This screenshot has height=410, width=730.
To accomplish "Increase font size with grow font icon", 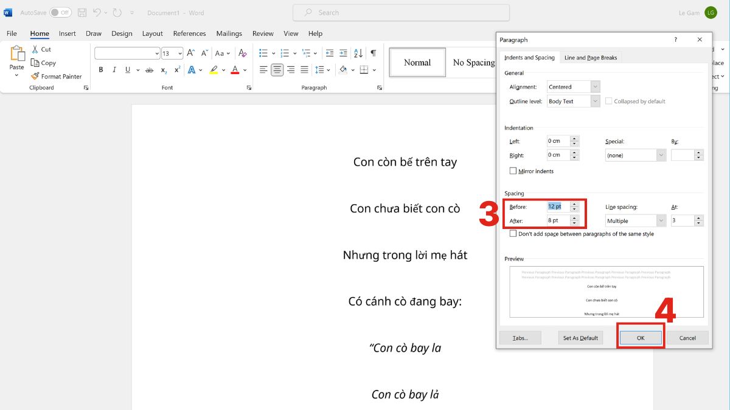I will pyautogui.click(x=190, y=53).
